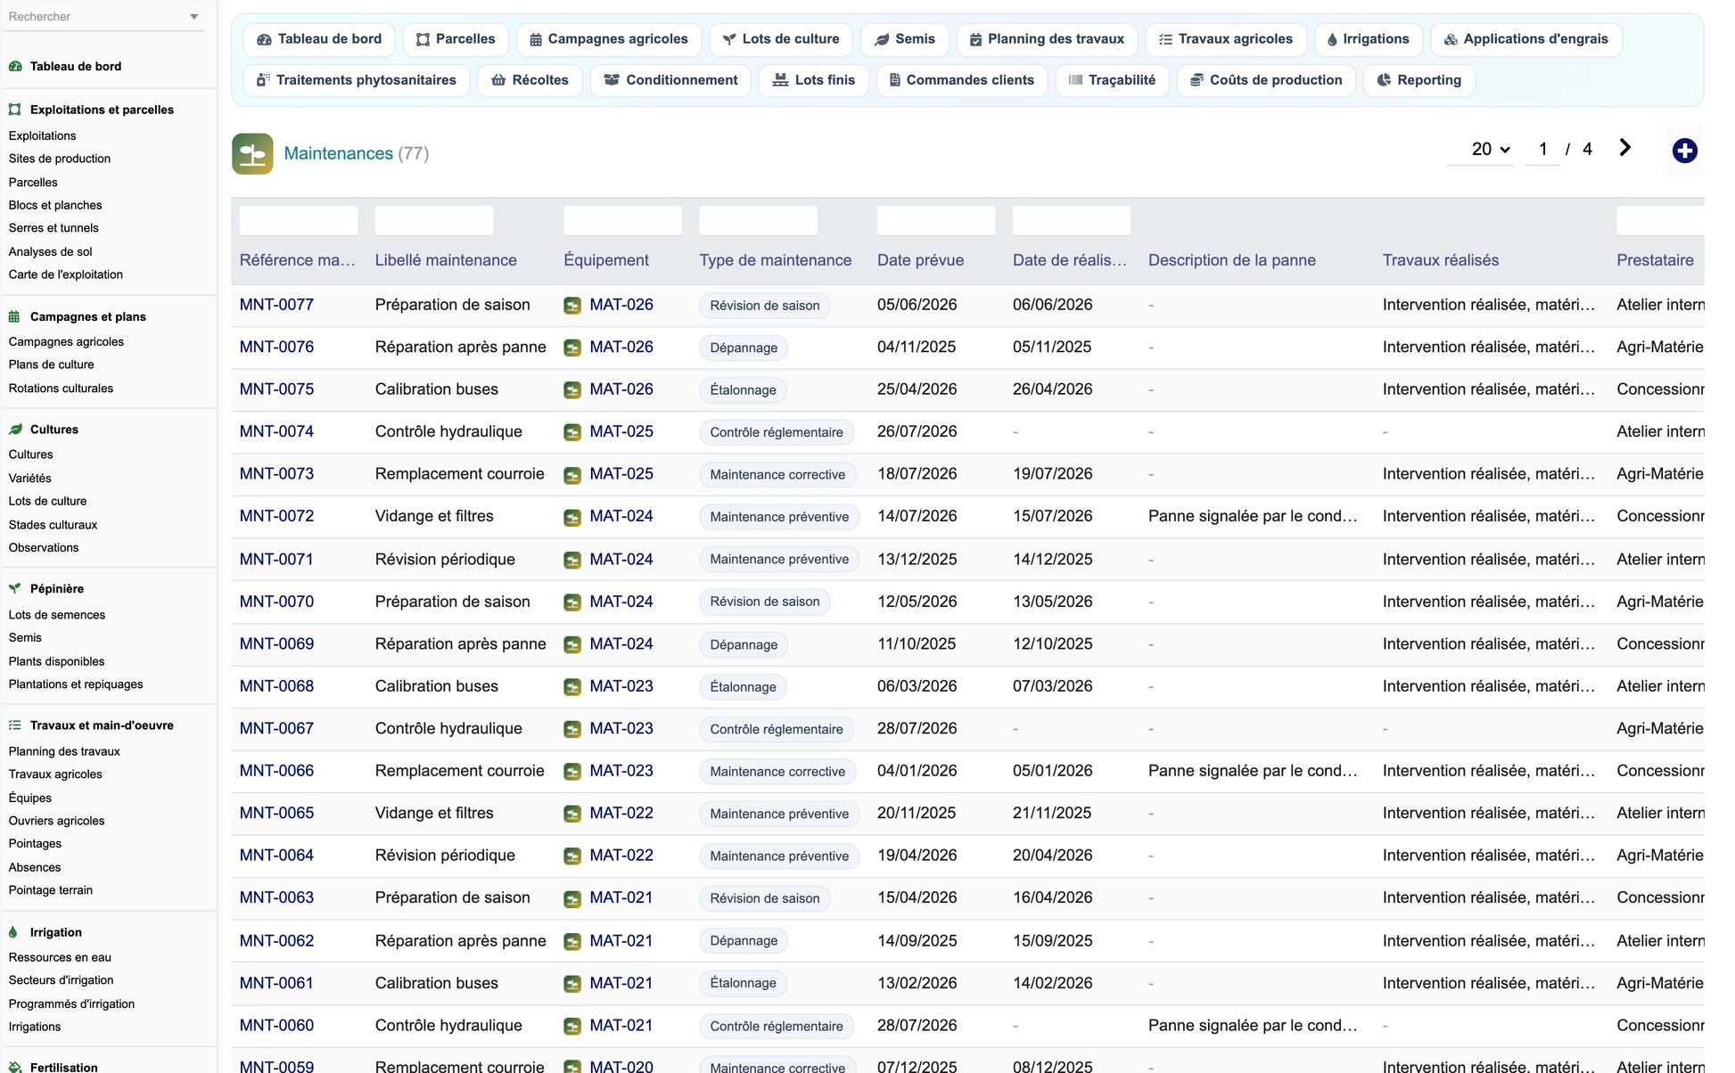Open Rotations culturales in sidebar
The width and height of the screenshot is (1735, 1073).
point(61,389)
